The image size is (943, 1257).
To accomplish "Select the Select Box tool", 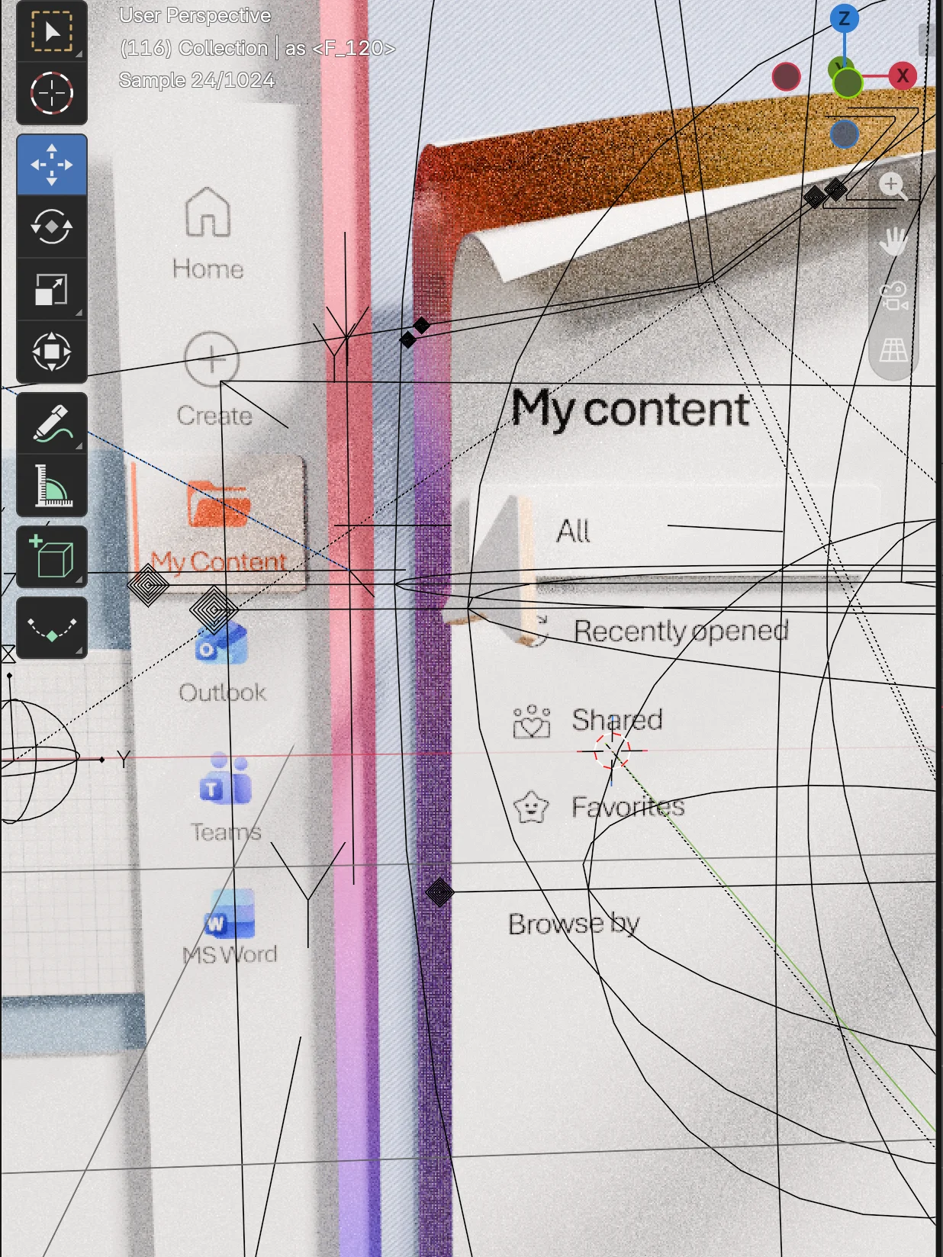I will click(51, 32).
